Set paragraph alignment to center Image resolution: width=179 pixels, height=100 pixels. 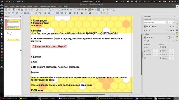[x=147, y=37]
